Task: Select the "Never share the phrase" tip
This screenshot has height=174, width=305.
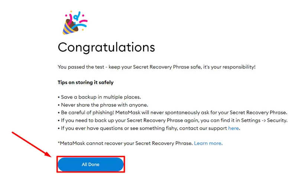Action: coord(103,105)
